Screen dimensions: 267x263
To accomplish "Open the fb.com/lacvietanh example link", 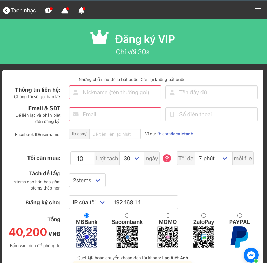I will click(x=175, y=134).
